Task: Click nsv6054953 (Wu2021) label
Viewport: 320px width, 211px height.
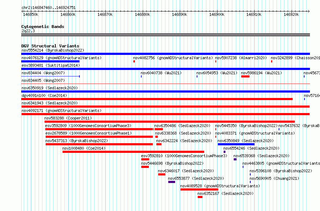Action: pos(217,73)
